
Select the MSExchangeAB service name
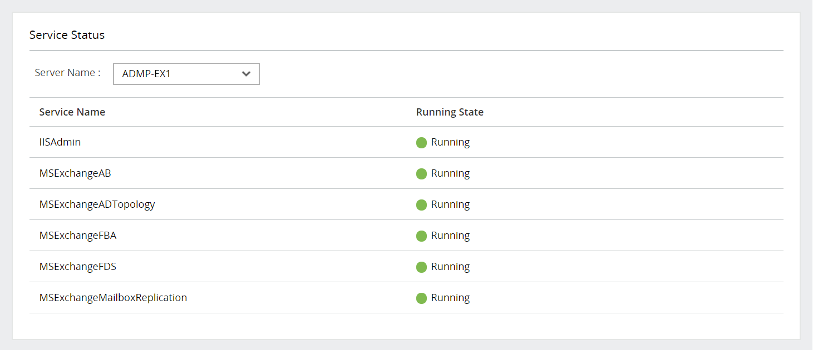pos(75,173)
